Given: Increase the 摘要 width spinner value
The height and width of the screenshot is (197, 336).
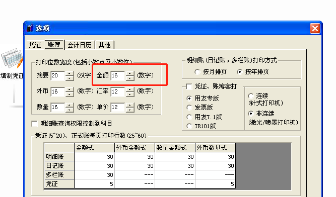Looking at the screenshot, I should pos(70,73).
